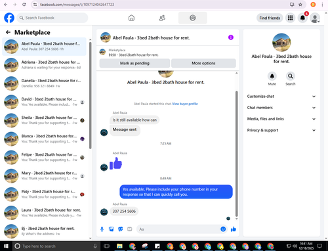The width and height of the screenshot is (328, 251).
Task: Search in conversation via magnifier icon
Action: point(291,76)
